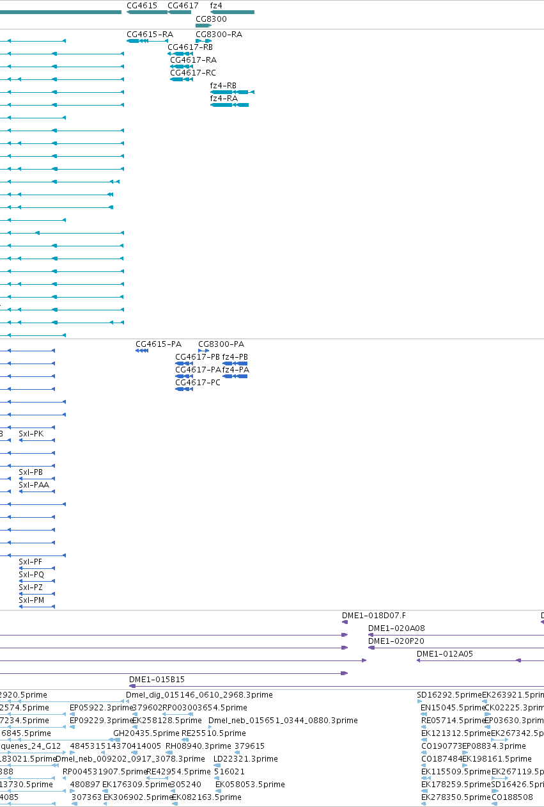Click the fz4 gene label
This screenshot has height=807, width=544.
coord(216,5)
